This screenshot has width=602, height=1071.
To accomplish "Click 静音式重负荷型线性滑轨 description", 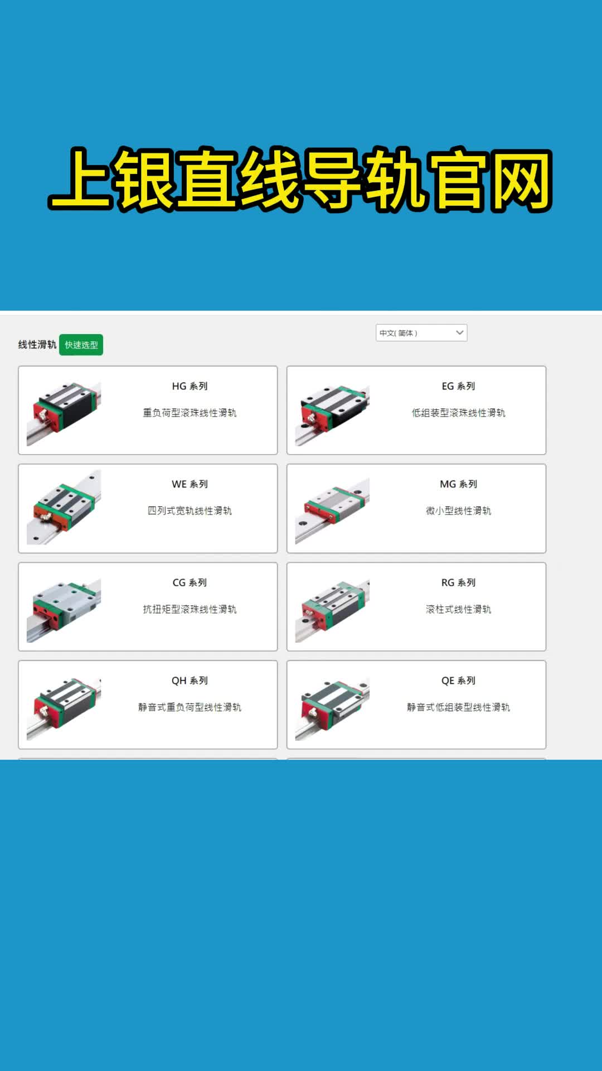I will coord(190,707).
